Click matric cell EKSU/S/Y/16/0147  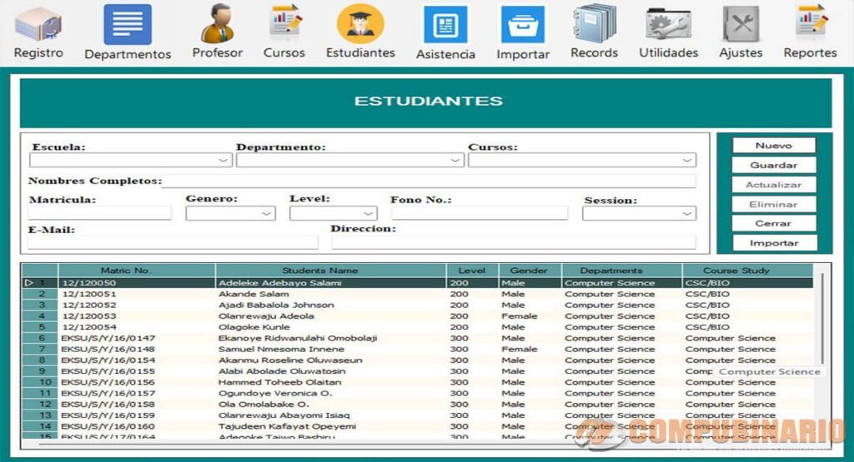point(137,338)
